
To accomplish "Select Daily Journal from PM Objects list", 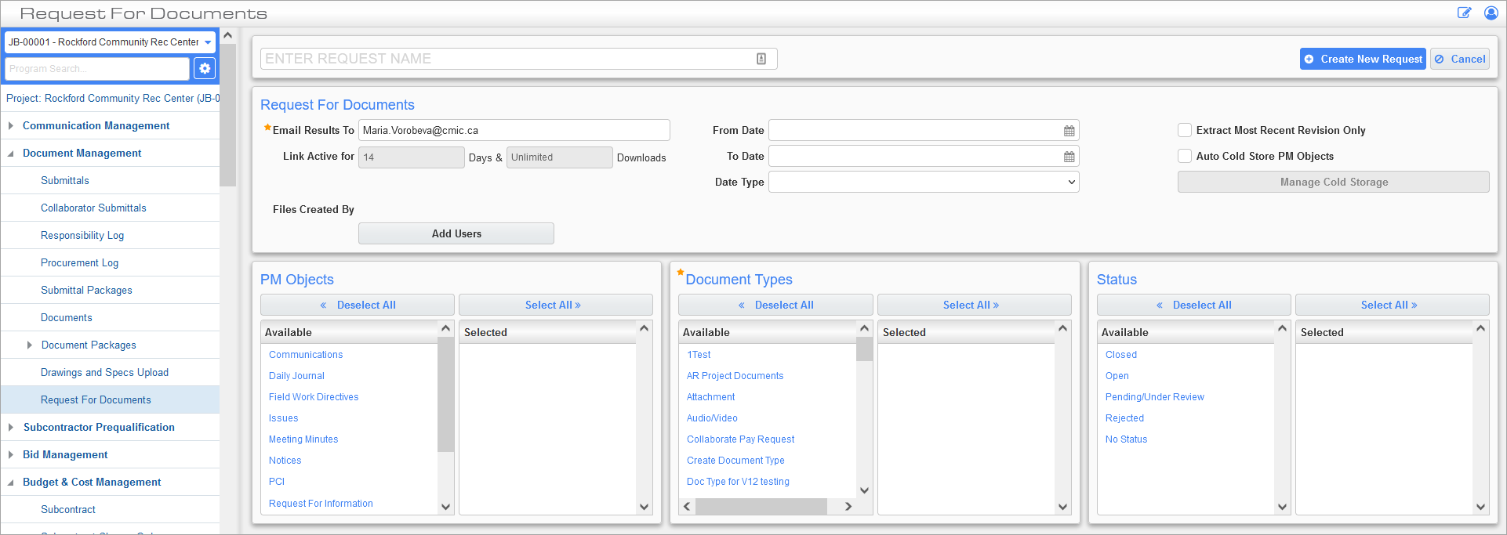I will click(x=296, y=376).
